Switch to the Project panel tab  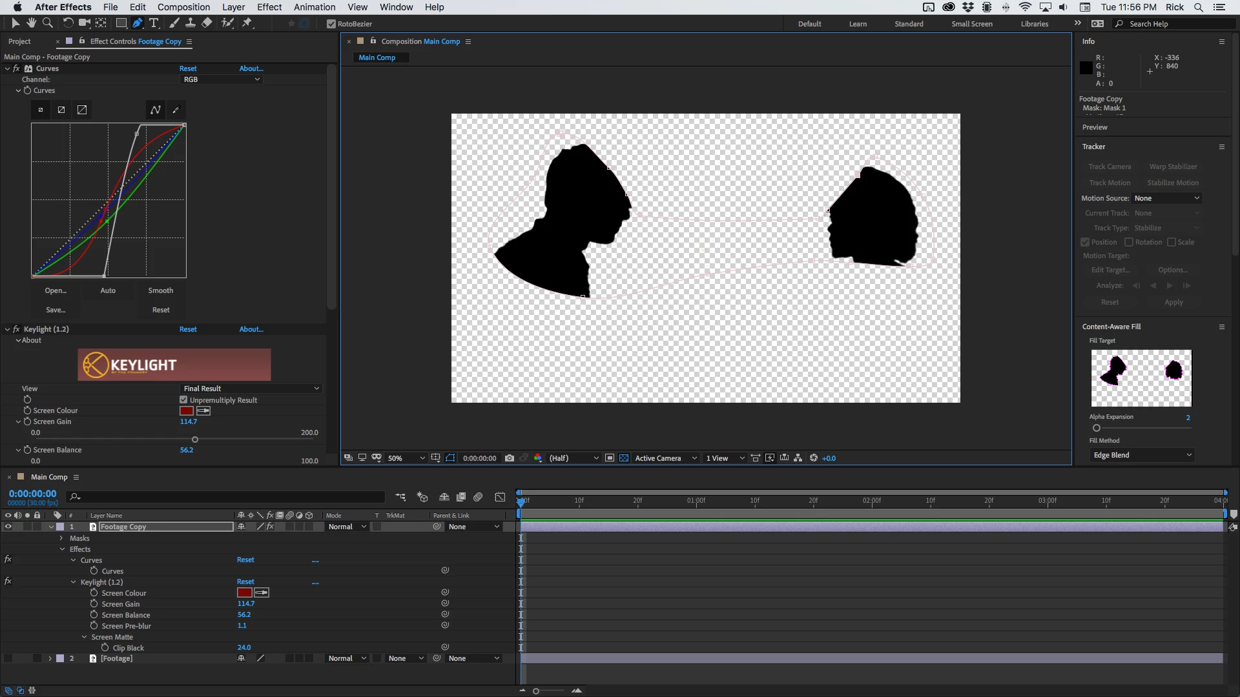tap(19, 41)
